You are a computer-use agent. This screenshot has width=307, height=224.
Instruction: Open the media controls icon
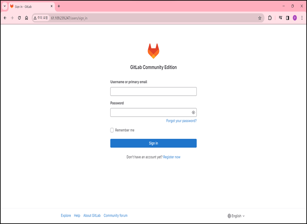pos(280,18)
